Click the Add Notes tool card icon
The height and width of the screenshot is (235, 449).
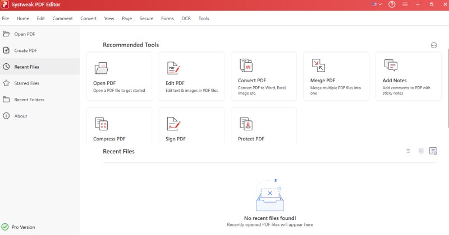point(391,65)
